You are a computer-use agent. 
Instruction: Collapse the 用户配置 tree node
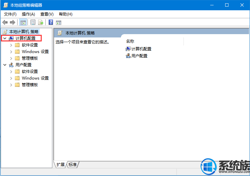point(5,65)
